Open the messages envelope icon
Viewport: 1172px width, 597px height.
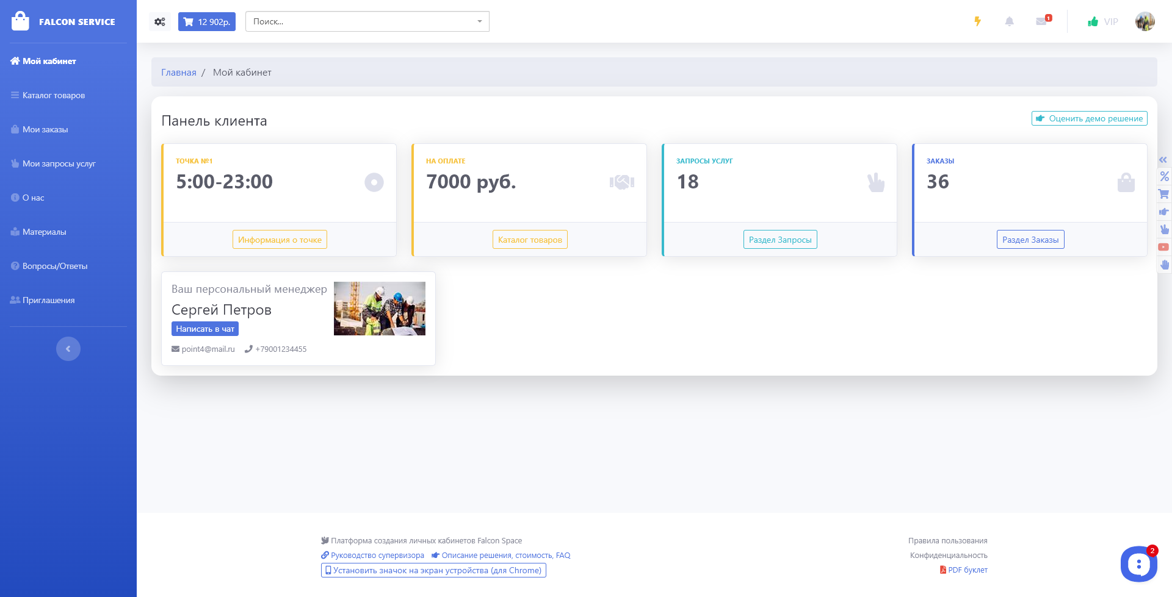1041,22
